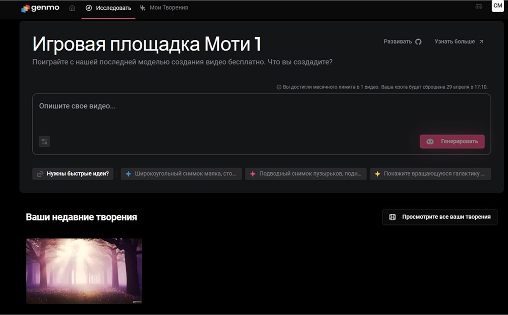Click the monthly limit info notice

pyautogui.click(x=382, y=87)
